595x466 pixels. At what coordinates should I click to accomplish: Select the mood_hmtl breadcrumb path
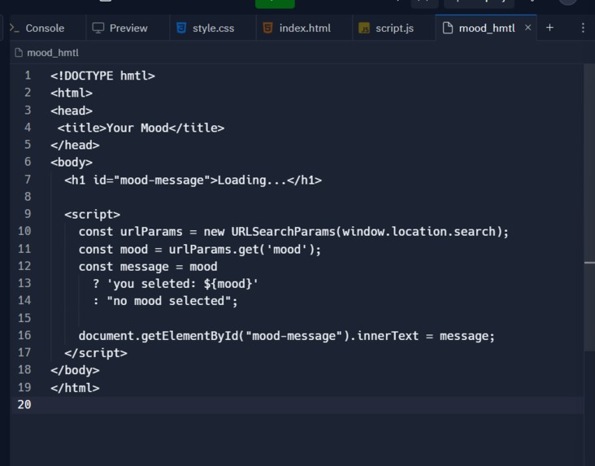point(46,53)
